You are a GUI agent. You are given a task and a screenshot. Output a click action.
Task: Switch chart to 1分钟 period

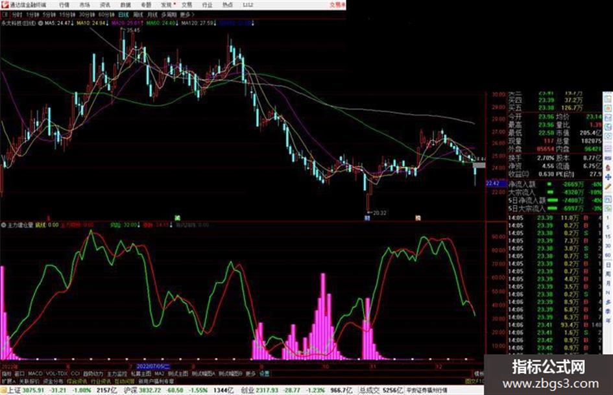coord(32,15)
